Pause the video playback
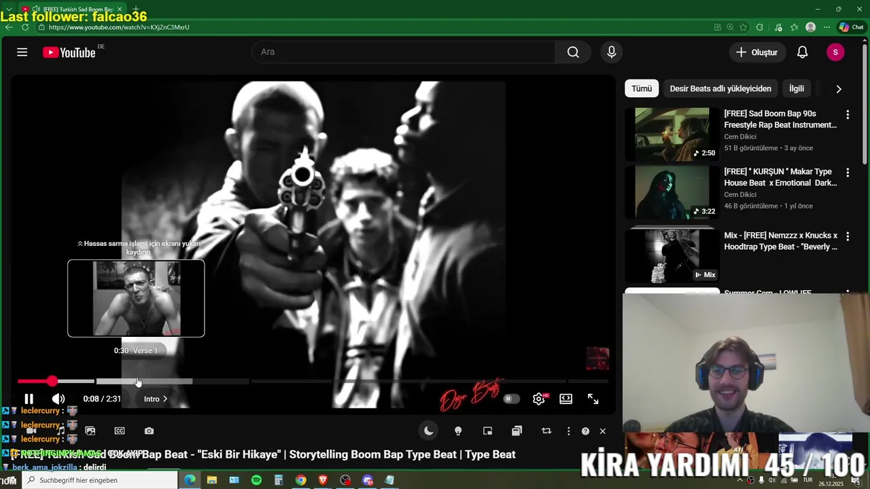This screenshot has height=489, width=870. 29,399
